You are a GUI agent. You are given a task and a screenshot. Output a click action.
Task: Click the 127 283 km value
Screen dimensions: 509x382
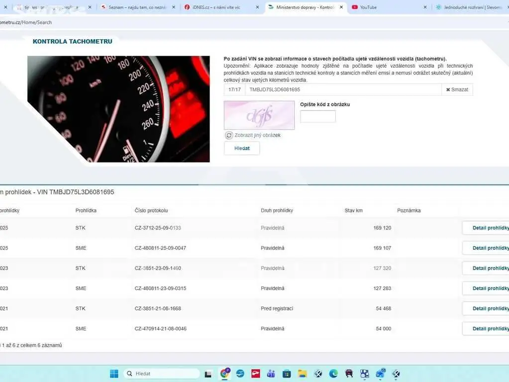tap(382, 288)
